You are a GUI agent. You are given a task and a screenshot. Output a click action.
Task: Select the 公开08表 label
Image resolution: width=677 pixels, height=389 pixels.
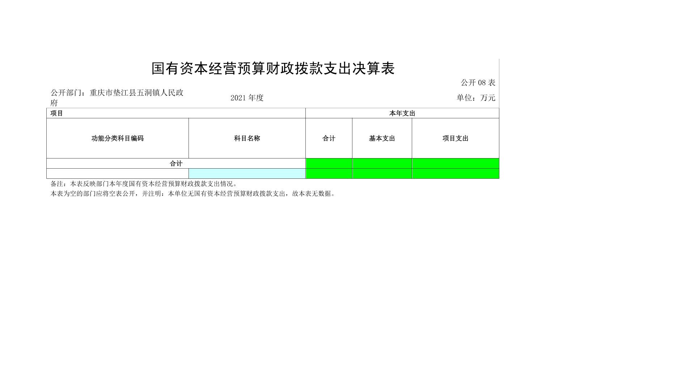click(x=478, y=83)
